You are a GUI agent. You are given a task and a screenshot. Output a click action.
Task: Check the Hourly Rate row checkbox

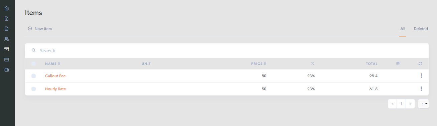point(33,89)
